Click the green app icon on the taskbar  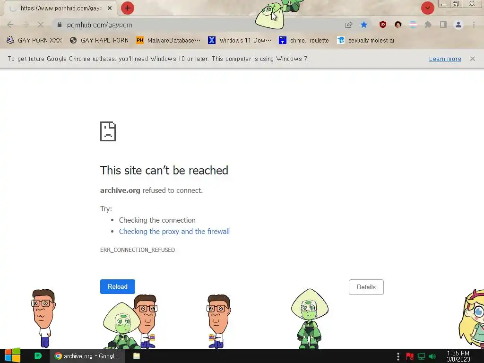point(38,356)
